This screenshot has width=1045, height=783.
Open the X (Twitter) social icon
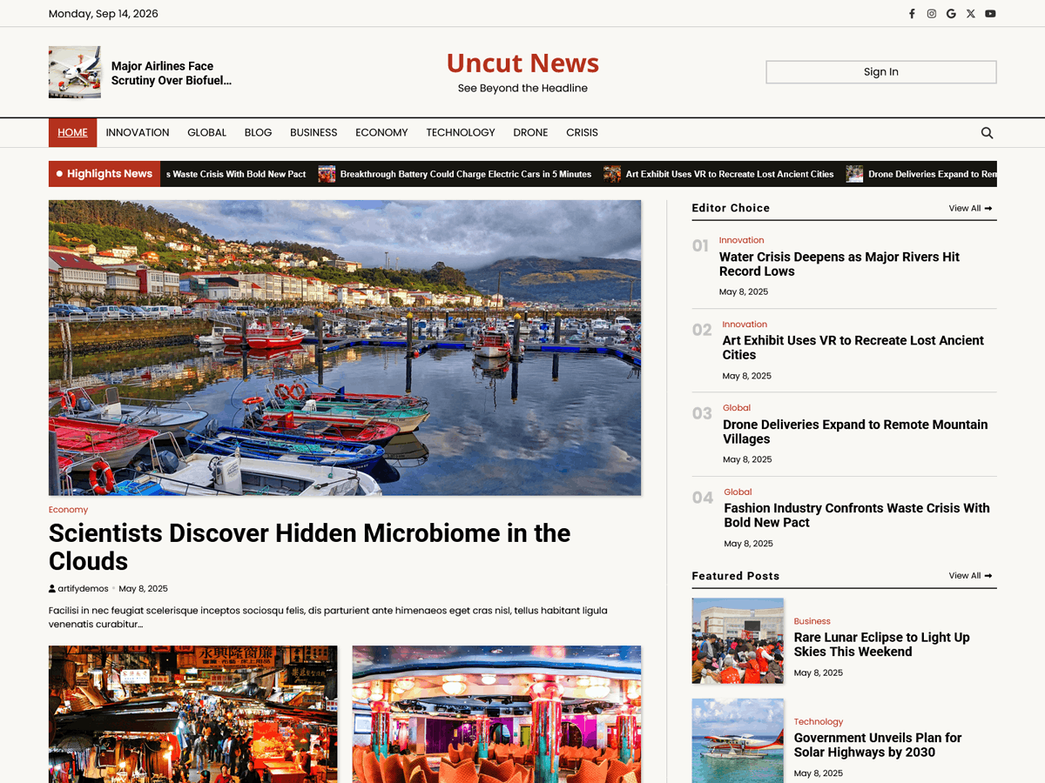(971, 14)
